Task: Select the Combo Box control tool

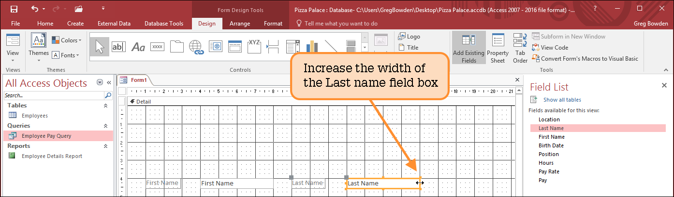Action: coord(293,47)
